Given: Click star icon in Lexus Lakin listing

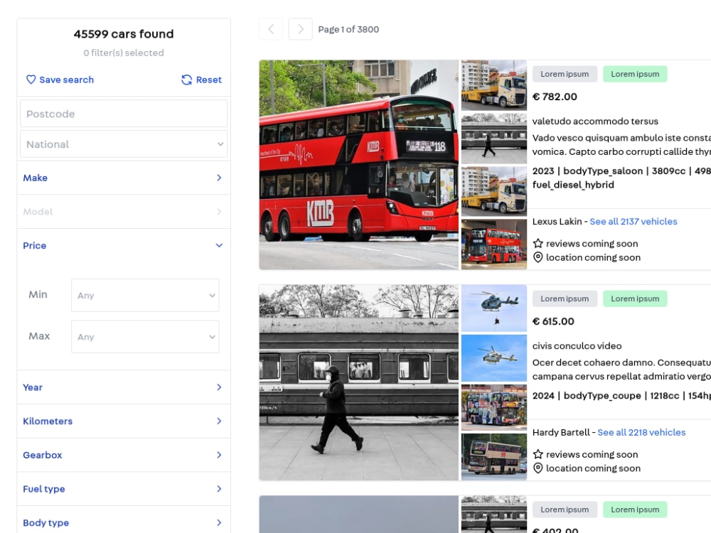Looking at the screenshot, I should pos(538,243).
